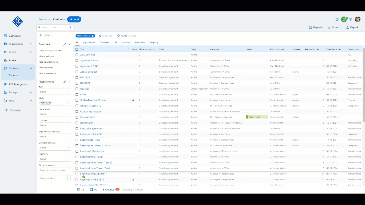Open the Signed by filter dropdown
This screenshot has height=205, width=365.
(55, 159)
